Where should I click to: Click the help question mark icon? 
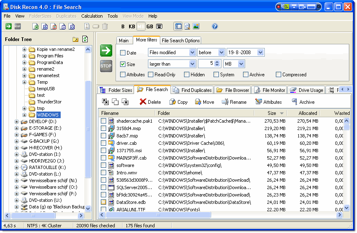point(215,26)
